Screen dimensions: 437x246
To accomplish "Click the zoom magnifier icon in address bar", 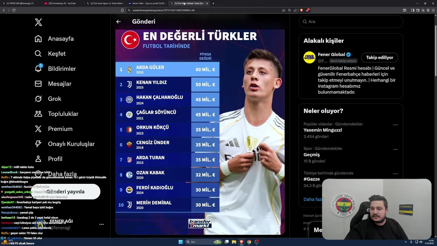I will [x=290, y=10].
